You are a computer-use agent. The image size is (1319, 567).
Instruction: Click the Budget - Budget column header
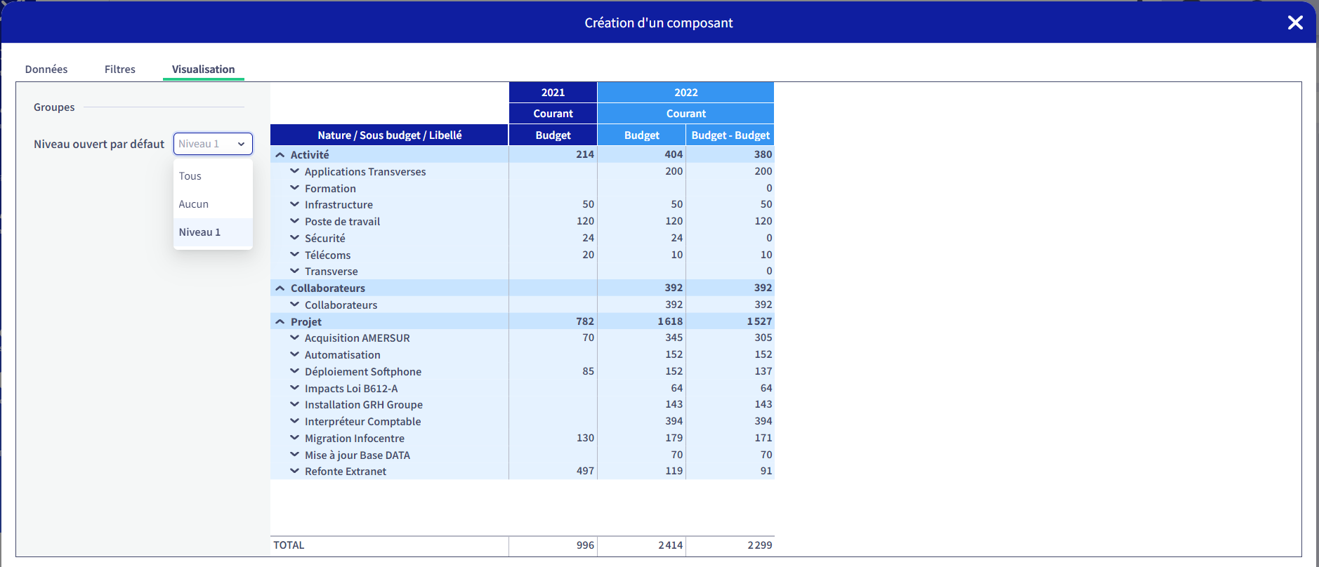point(730,135)
